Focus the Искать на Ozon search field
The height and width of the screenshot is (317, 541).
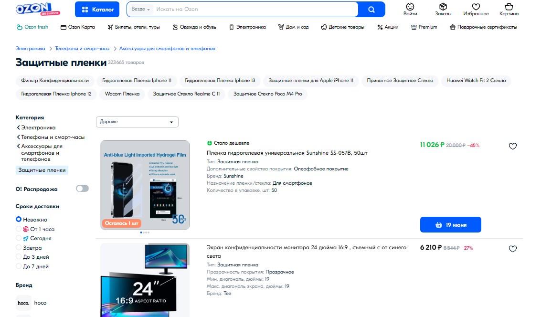pyautogui.click(x=255, y=10)
